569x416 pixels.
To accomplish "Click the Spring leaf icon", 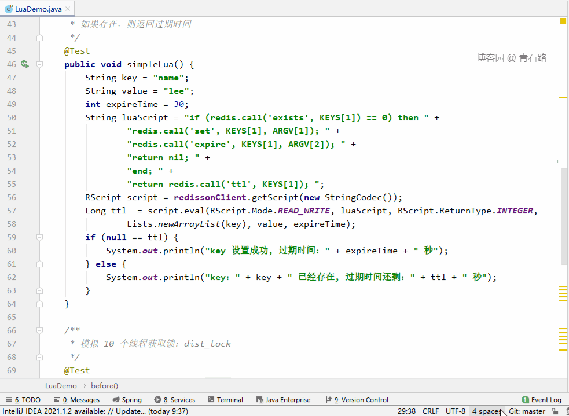I will [116, 399].
